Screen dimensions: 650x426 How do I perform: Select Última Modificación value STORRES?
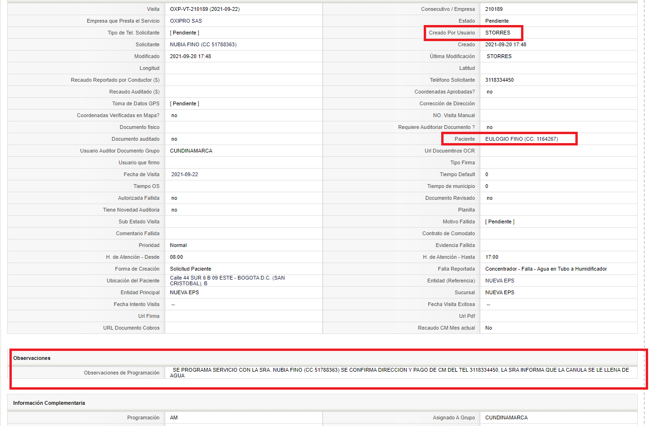point(499,56)
